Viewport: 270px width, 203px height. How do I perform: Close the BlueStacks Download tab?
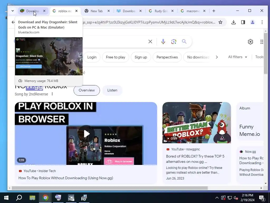click(x=44, y=11)
